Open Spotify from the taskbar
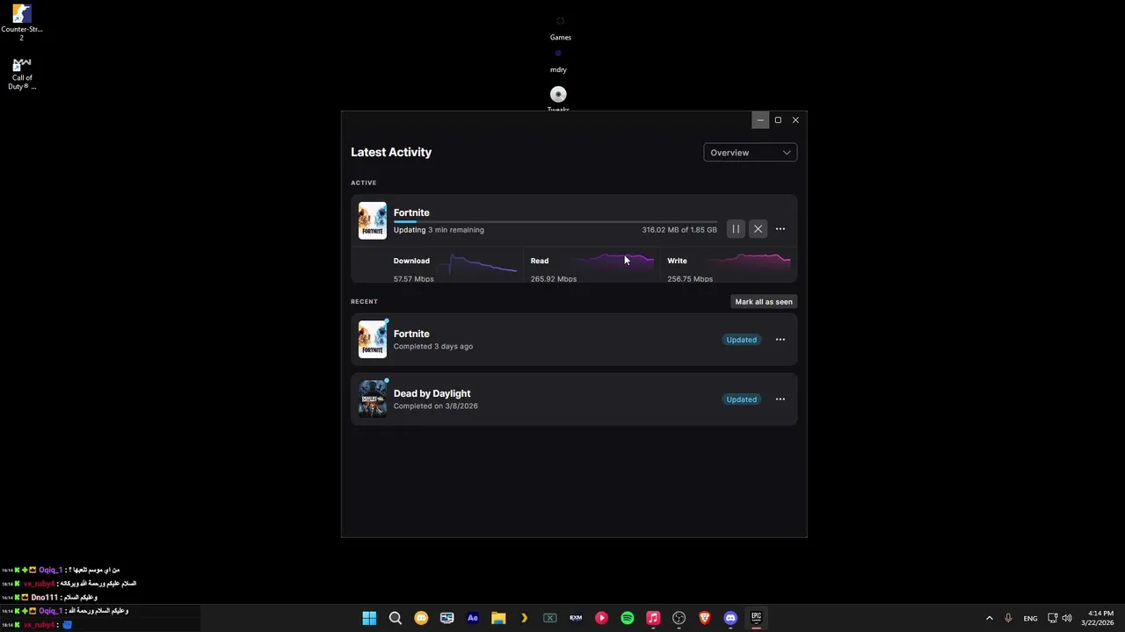The height and width of the screenshot is (632, 1125). coord(627,618)
